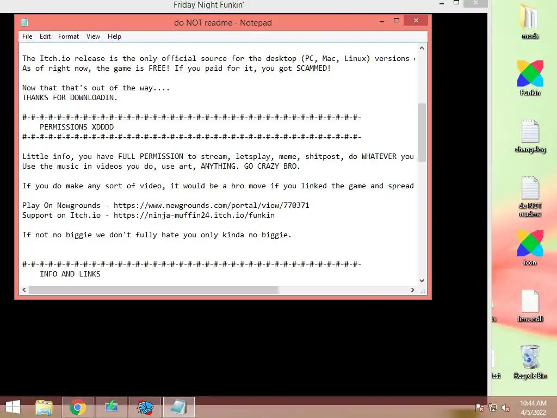Viewport: 557px width, 418px height.
Task: Click the 'If not no biggie' line
Action: click(157, 235)
